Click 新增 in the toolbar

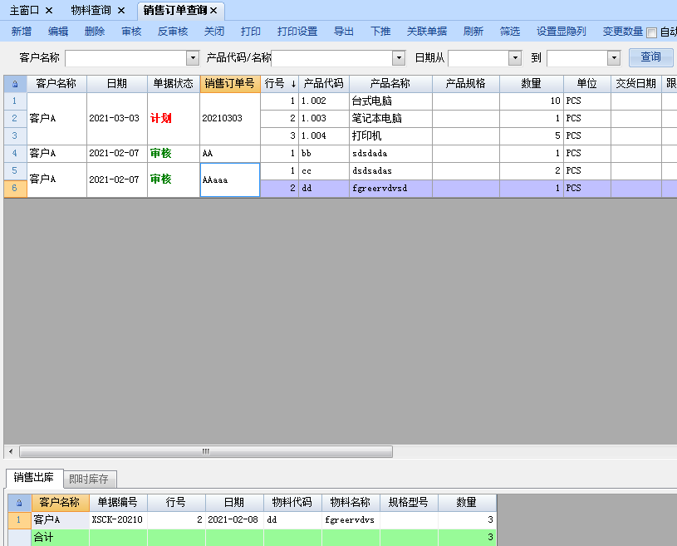point(22,32)
